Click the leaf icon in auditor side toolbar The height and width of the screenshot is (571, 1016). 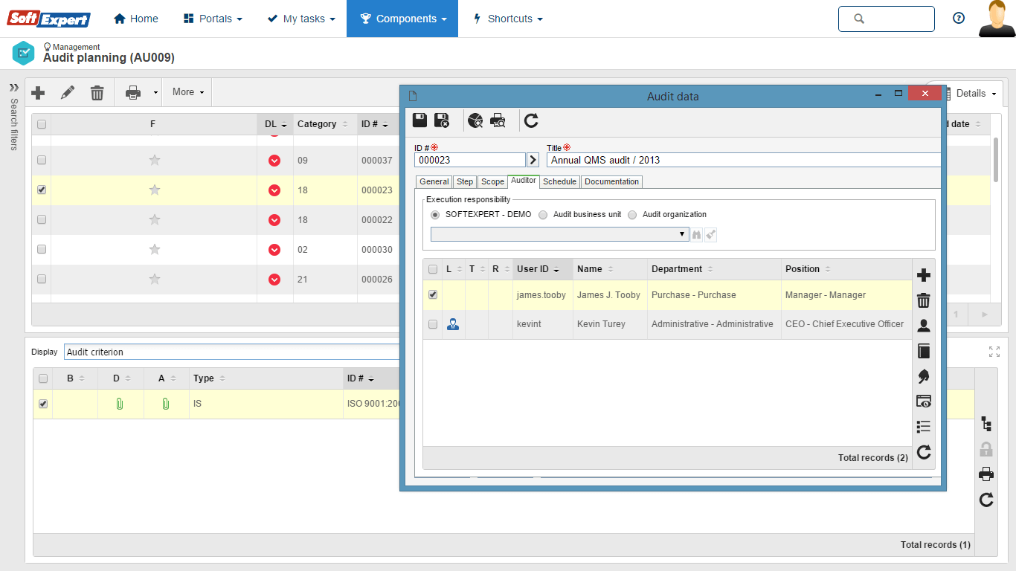pyautogui.click(x=924, y=376)
